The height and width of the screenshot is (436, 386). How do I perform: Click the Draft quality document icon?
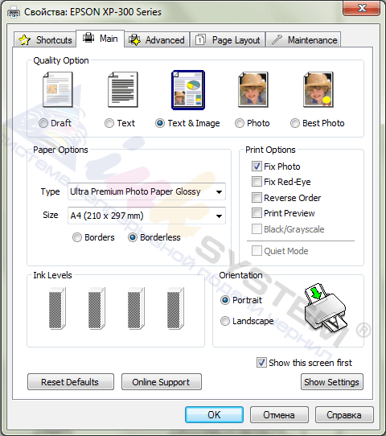click(58, 89)
